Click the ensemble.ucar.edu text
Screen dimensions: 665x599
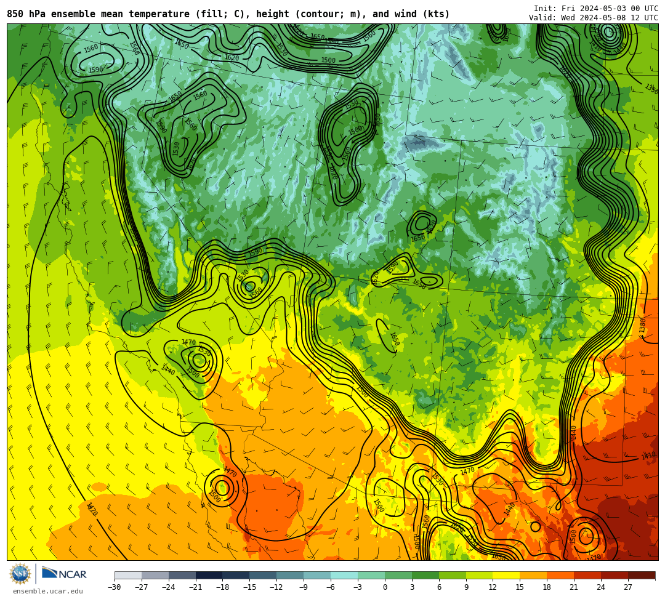point(48,591)
